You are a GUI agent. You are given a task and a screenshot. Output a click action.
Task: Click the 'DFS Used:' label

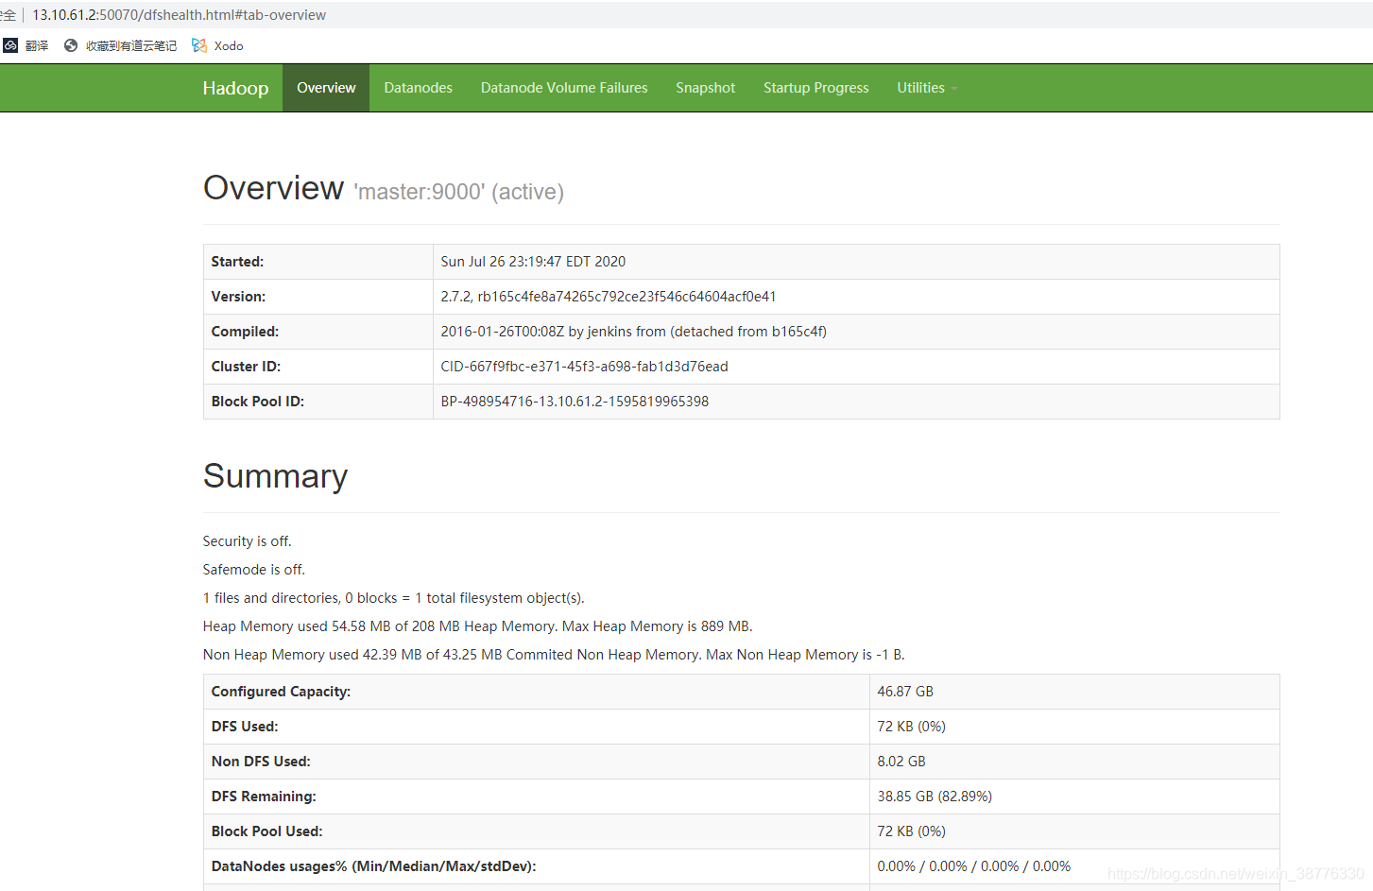pyautogui.click(x=245, y=727)
